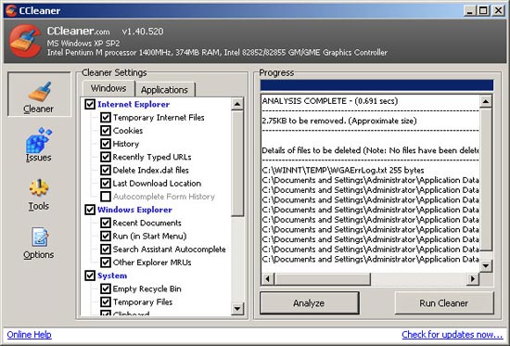Screen dimensions: 510x346
Task: Uncheck Delete Index.dat files
Action: coord(106,170)
